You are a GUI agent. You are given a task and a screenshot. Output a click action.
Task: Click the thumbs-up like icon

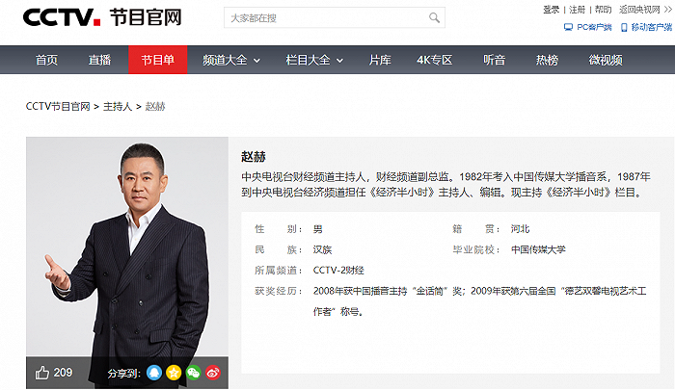click(x=41, y=373)
